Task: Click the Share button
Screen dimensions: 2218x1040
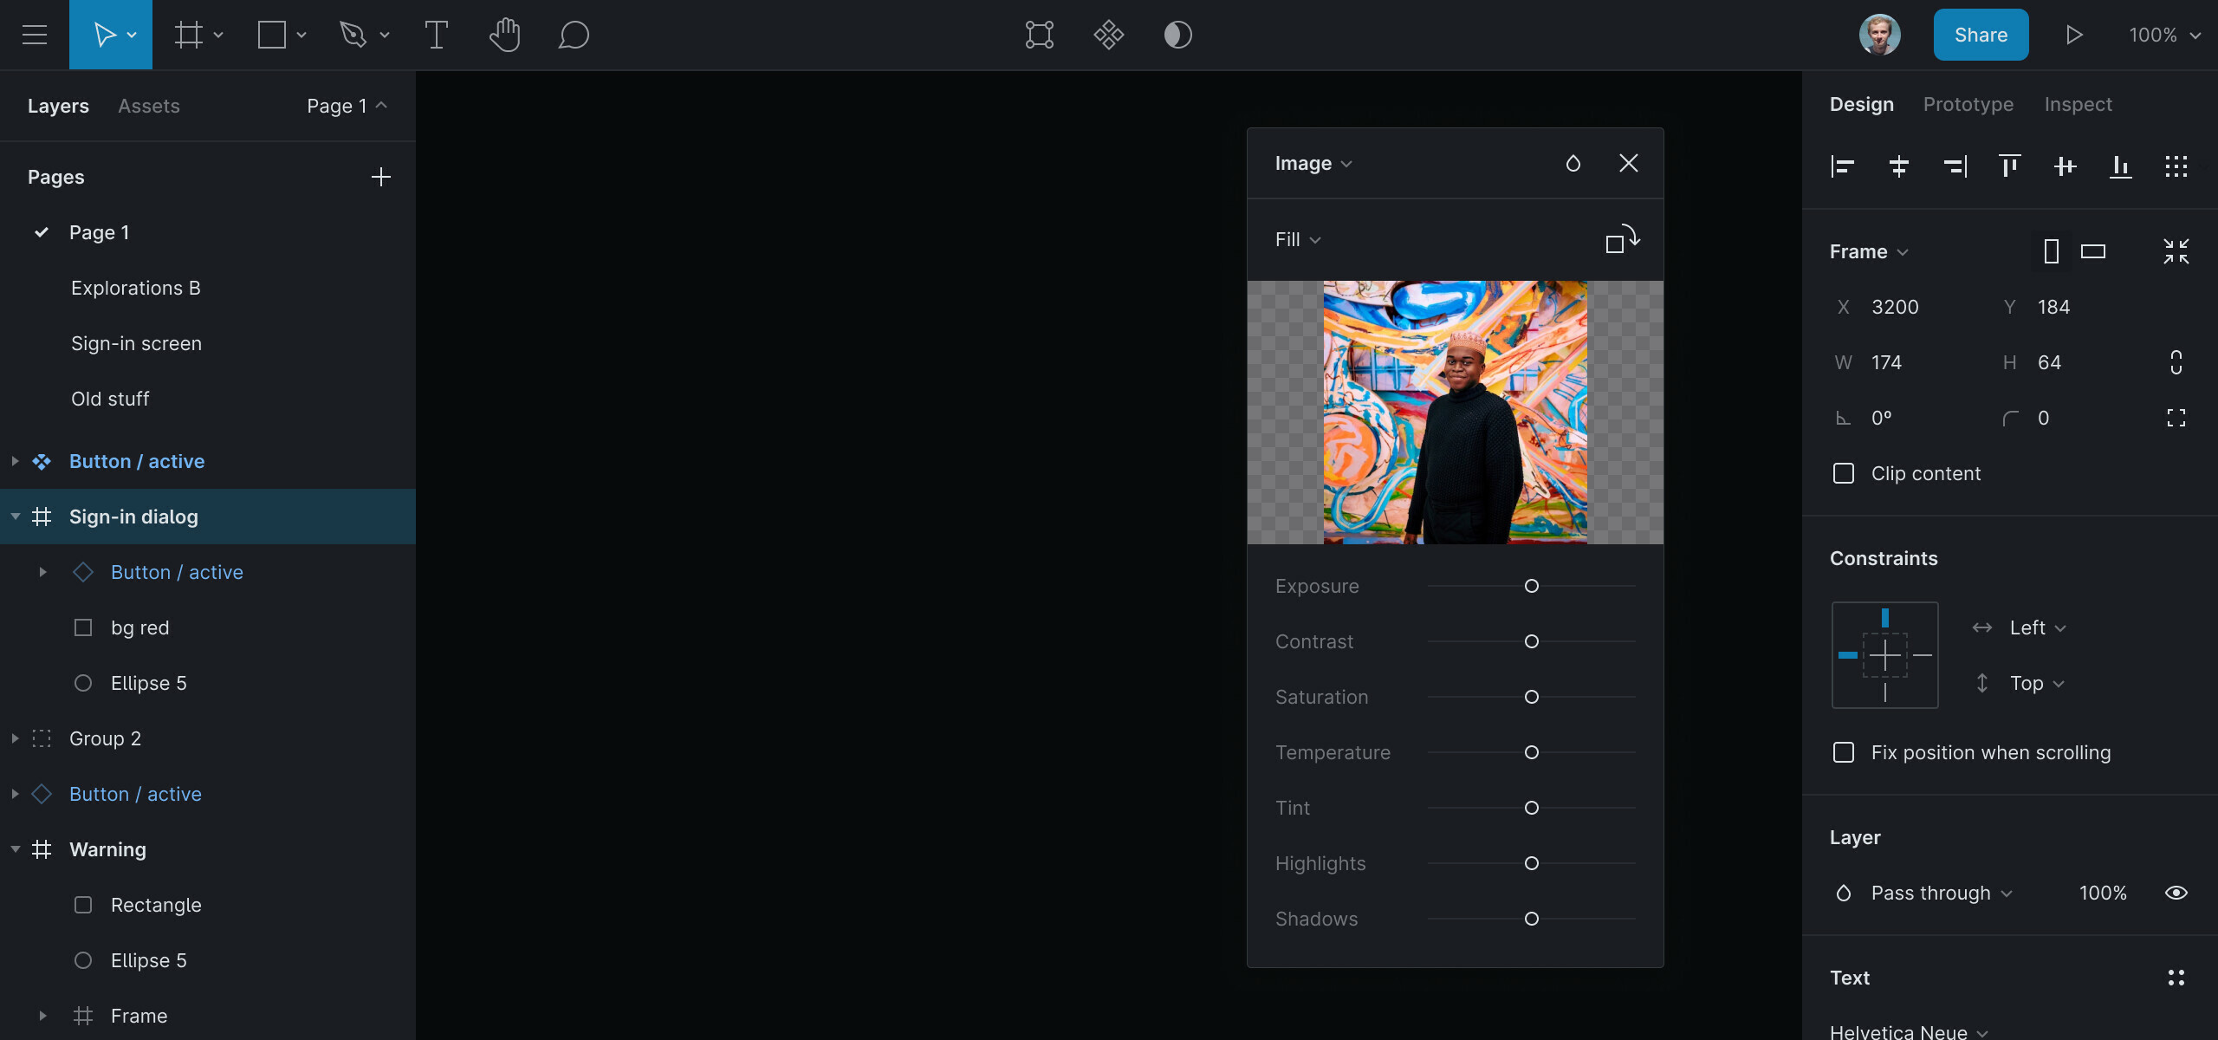Action: pyautogui.click(x=1981, y=35)
